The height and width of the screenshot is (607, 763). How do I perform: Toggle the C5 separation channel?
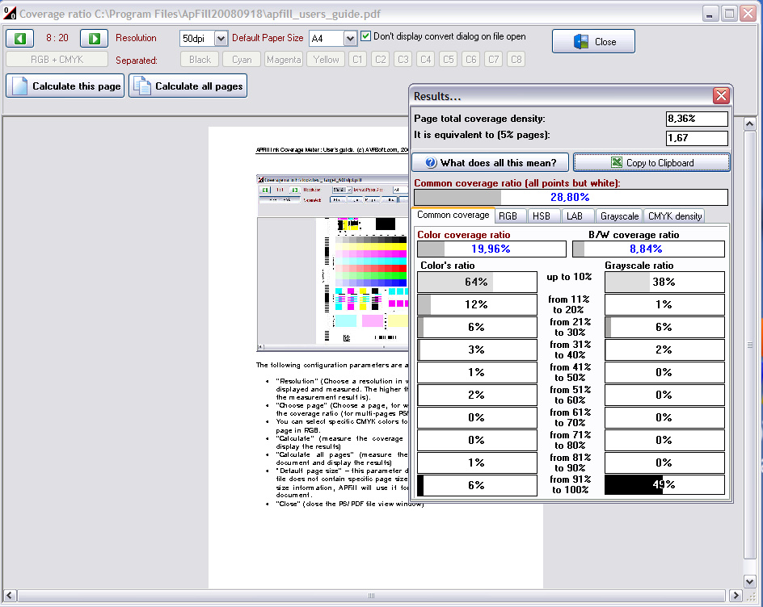coord(448,59)
